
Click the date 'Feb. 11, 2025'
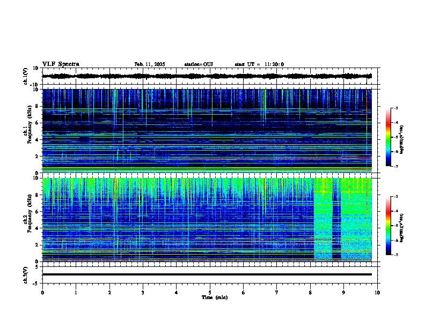coord(150,64)
